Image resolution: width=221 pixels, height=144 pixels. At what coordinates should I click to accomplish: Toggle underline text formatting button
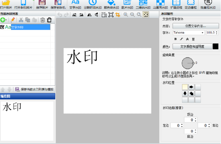click(193, 39)
